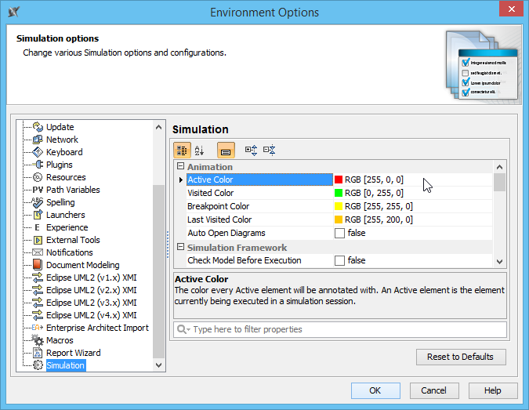Click the green Visited Color swatch
529x410 pixels.
point(339,193)
